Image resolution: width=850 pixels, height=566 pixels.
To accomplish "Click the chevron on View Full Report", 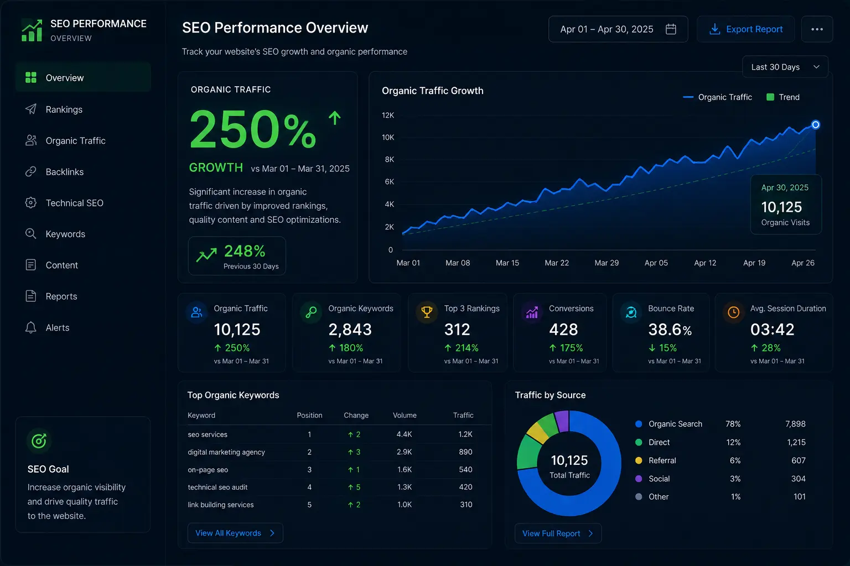I will [x=590, y=533].
